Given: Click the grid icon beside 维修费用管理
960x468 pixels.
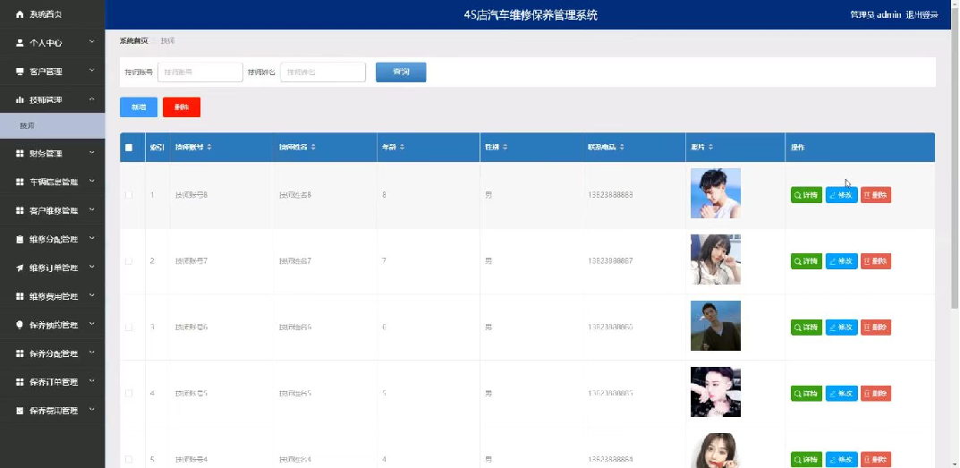Looking at the screenshot, I should tap(20, 296).
